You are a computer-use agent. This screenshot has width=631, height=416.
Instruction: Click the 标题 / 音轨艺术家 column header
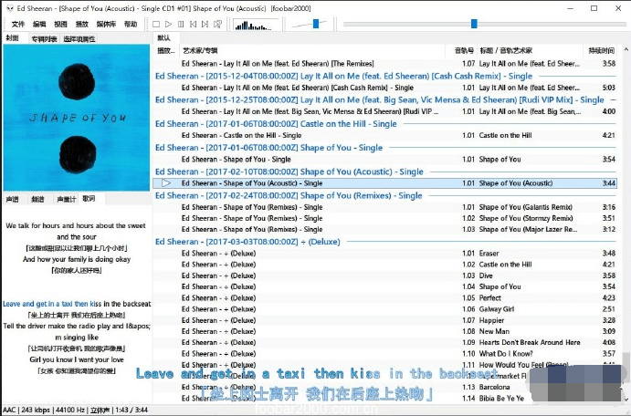pyautogui.click(x=530, y=51)
